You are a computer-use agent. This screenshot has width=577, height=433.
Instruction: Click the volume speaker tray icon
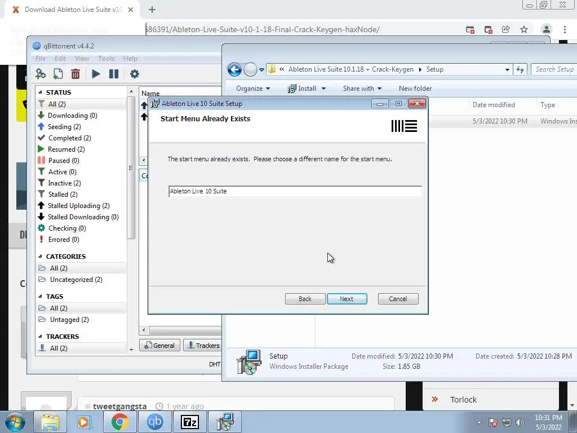(x=520, y=422)
